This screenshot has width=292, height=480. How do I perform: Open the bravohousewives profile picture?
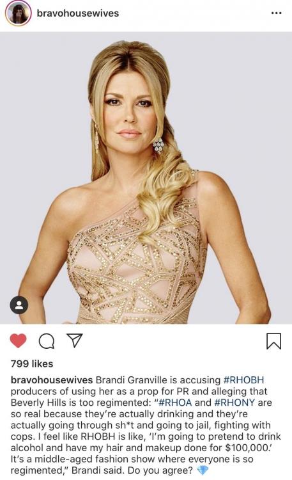pos(18,13)
